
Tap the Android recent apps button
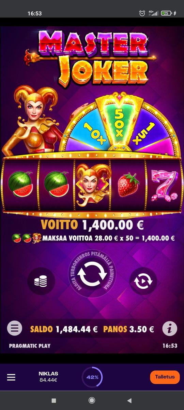pos(53,400)
